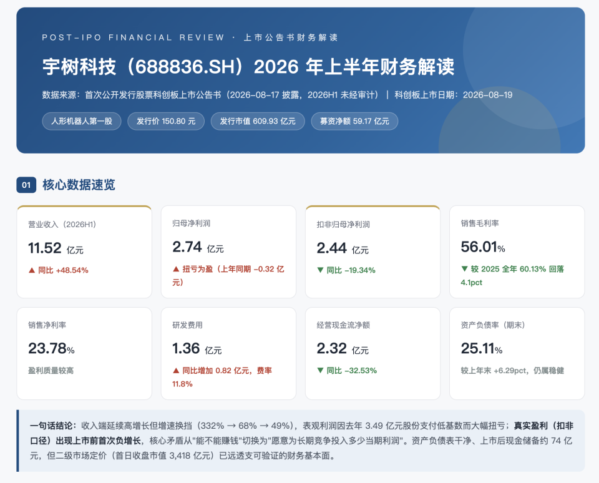Open the 营业收入（2026H1）card label

62,224
